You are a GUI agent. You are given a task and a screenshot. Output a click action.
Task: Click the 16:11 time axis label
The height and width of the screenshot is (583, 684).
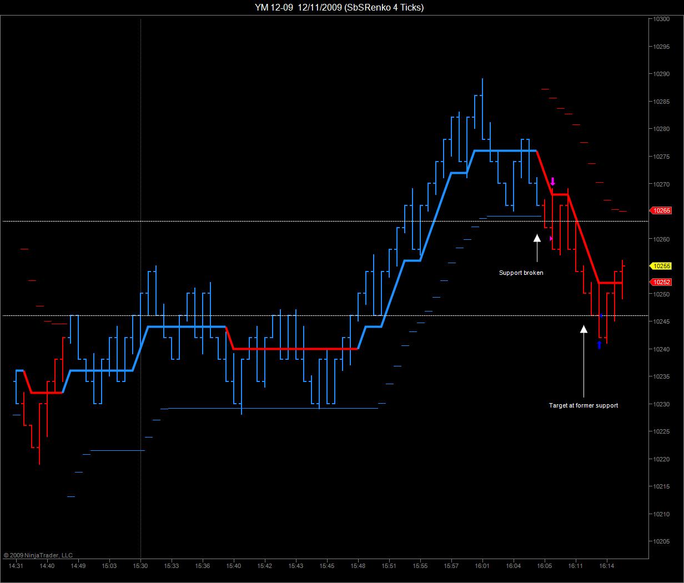click(x=576, y=566)
